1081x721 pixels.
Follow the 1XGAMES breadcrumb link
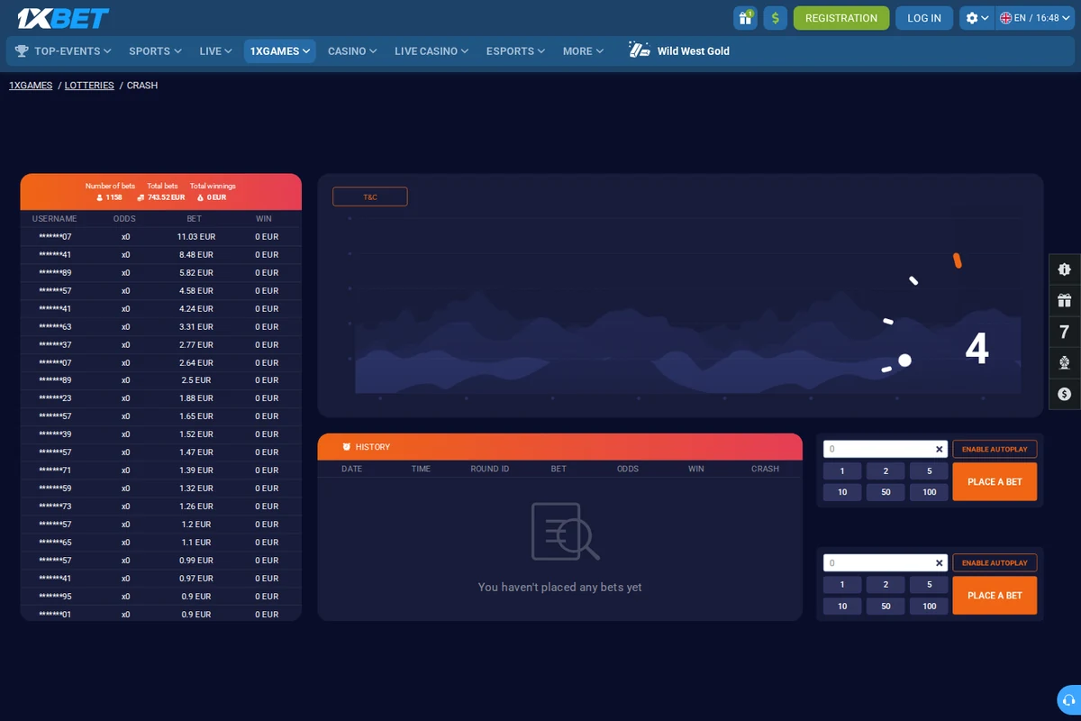(31, 86)
